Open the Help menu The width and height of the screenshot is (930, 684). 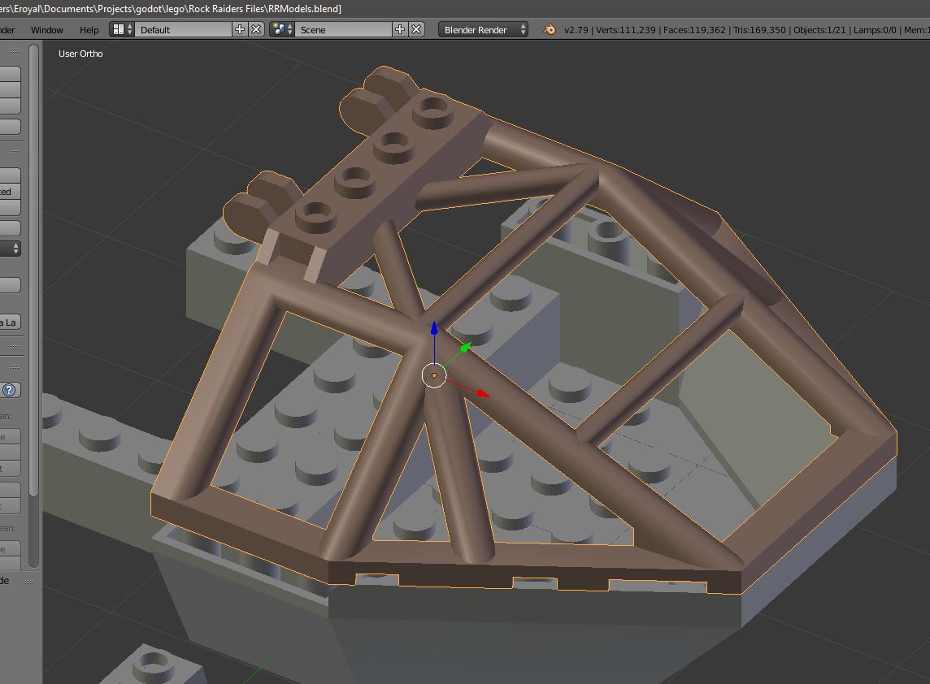(x=89, y=29)
